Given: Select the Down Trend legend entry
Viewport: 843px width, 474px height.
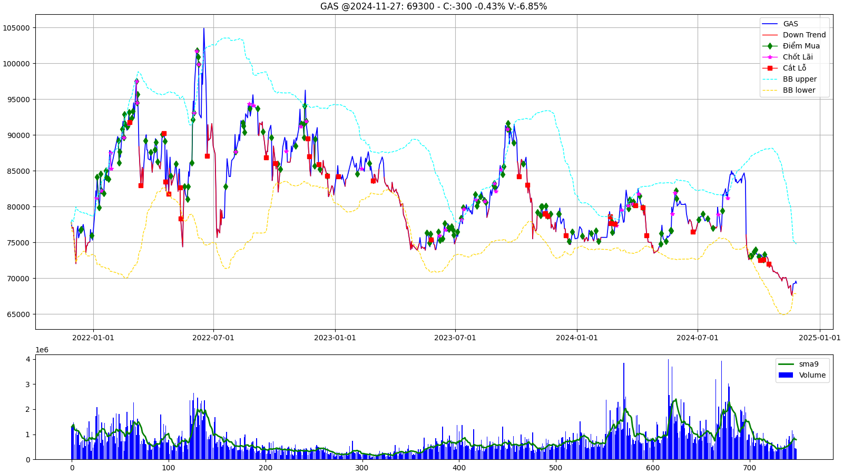Looking at the screenshot, I should 795,35.
